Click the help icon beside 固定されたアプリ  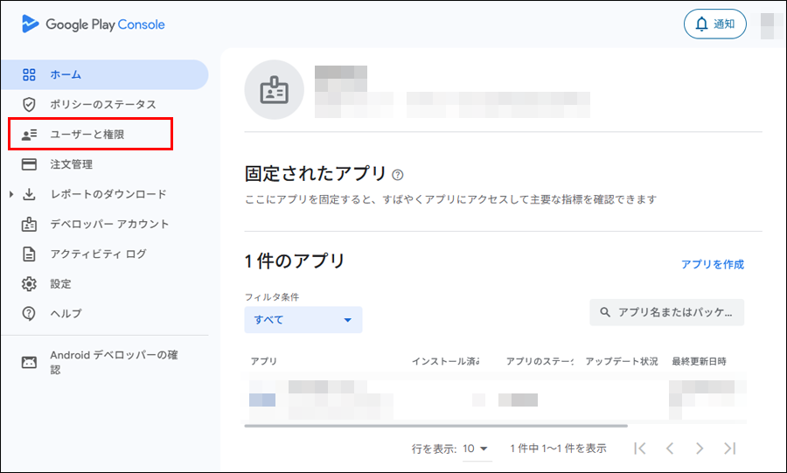click(x=398, y=175)
